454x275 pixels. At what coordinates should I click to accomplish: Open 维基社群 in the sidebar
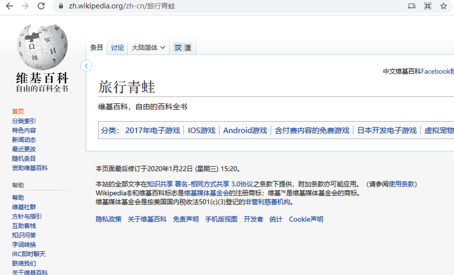pos(24,207)
